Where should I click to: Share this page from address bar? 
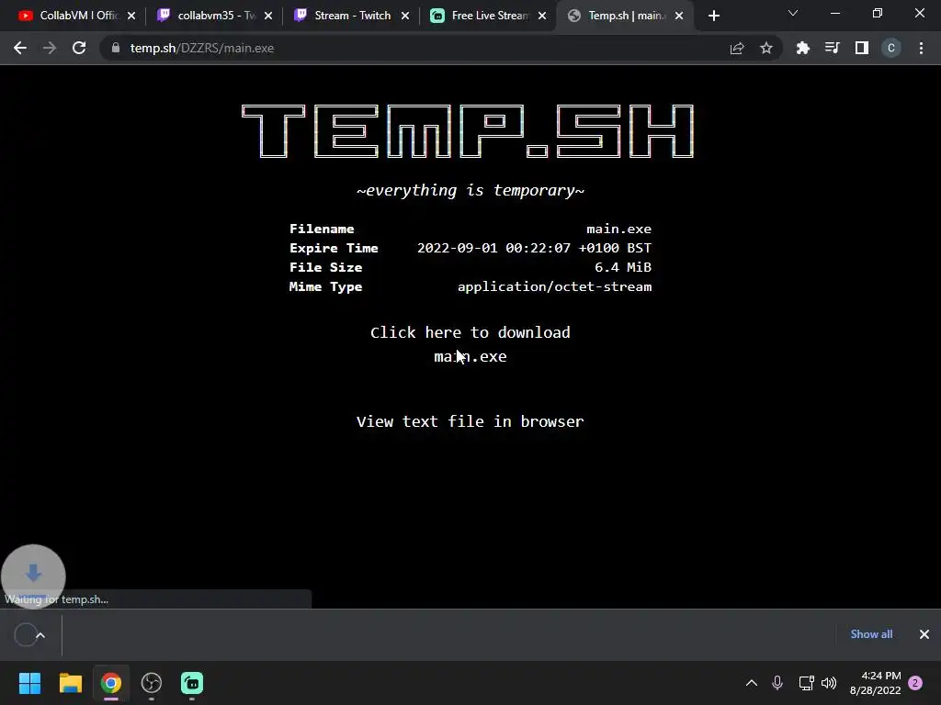tap(737, 48)
